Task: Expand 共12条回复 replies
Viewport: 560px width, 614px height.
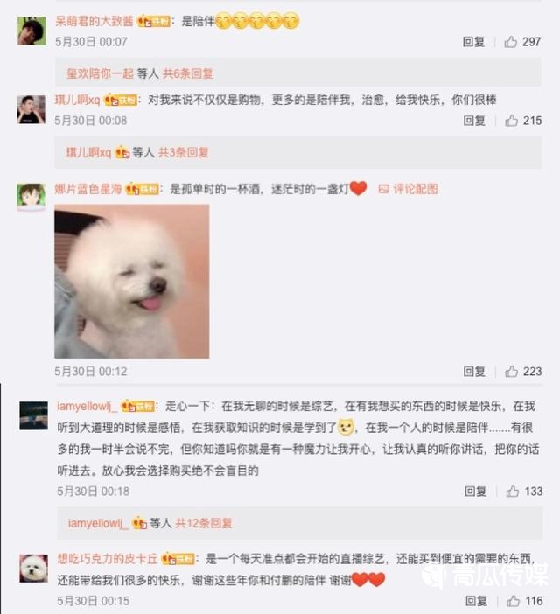Action: pos(204,523)
